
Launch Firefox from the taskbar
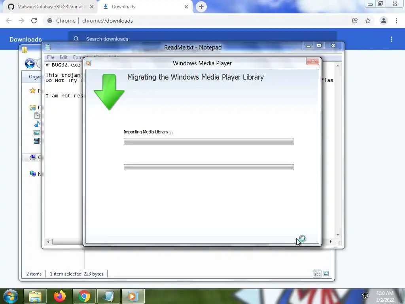point(60,296)
